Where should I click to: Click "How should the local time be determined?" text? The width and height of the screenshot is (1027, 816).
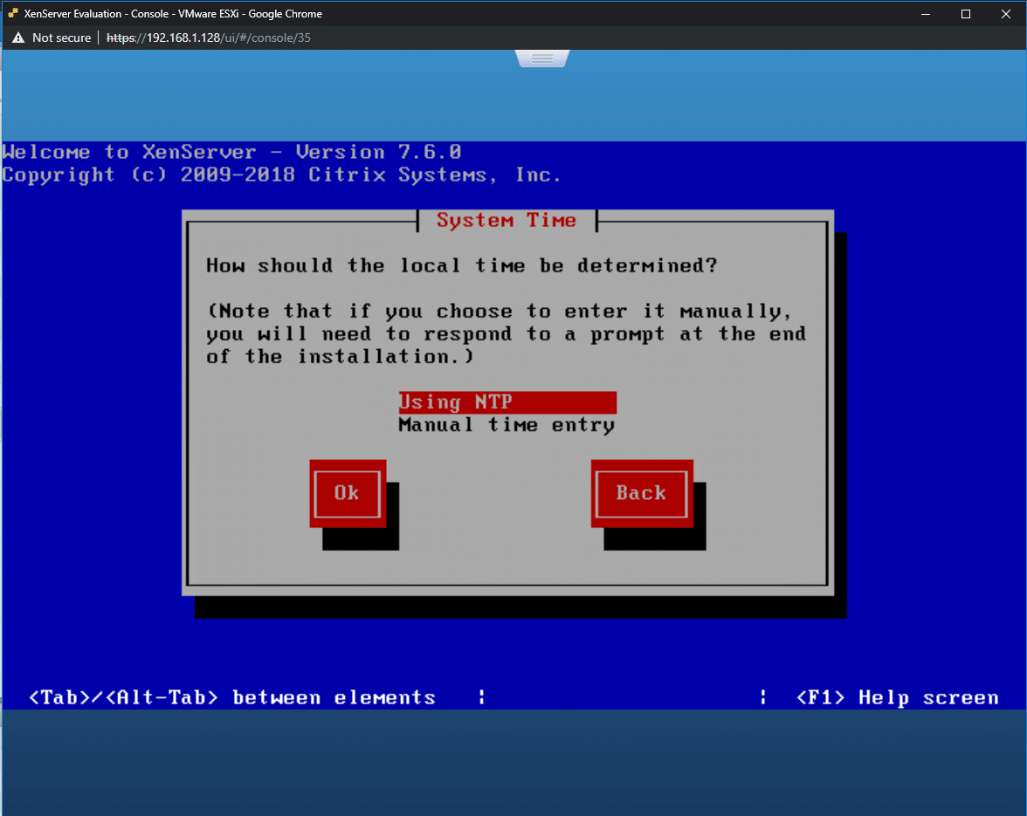pos(462,265)
